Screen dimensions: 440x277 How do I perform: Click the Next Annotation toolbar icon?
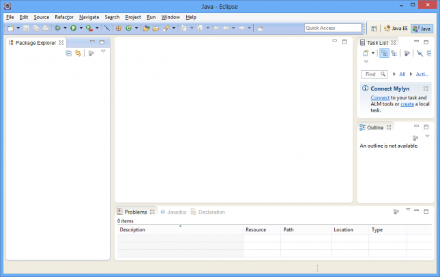pyautogui.click(x=184, y=28)
